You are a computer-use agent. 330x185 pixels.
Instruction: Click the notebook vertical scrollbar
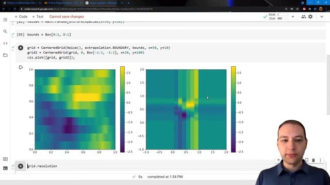point(328,85)
